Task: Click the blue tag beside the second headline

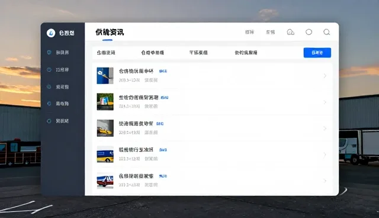Action: (165, 98)
